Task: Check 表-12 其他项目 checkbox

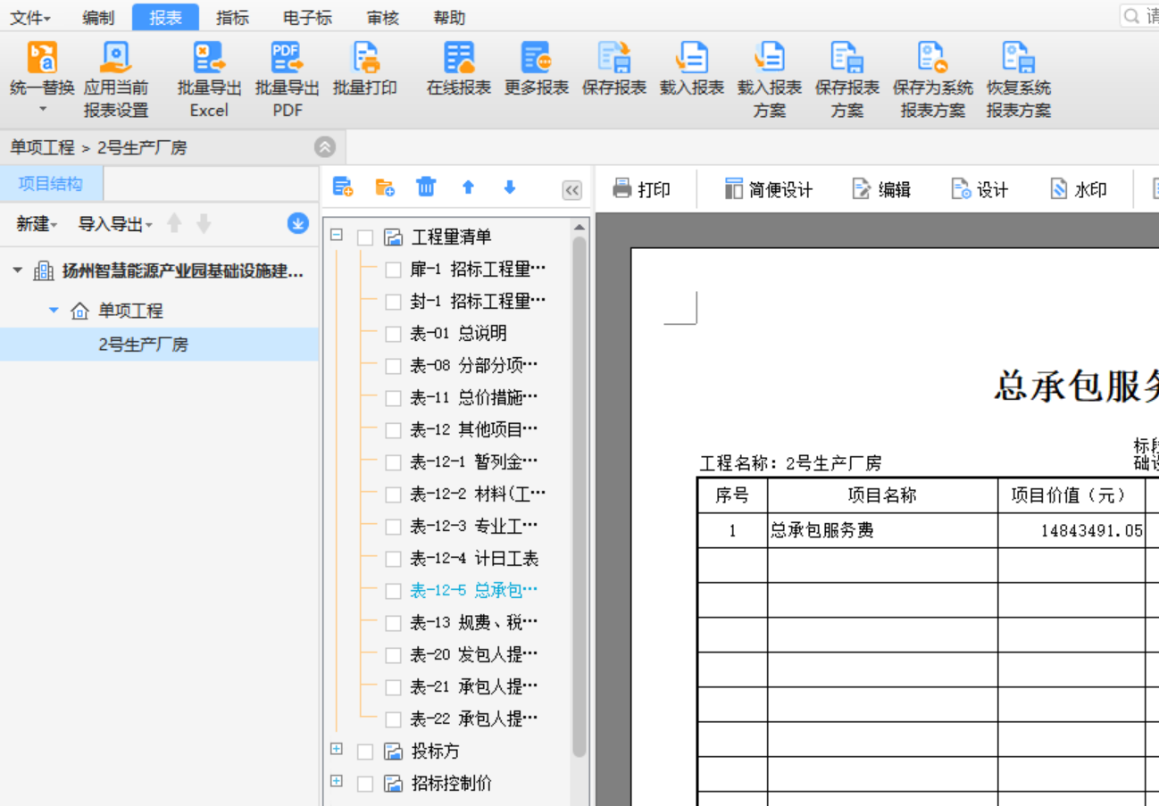Action: 393,430
